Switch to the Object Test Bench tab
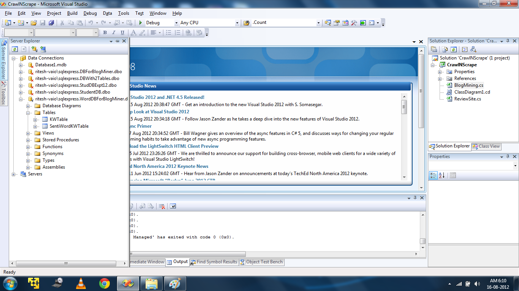This screenshot has width=519, height=291. [261, 262]
